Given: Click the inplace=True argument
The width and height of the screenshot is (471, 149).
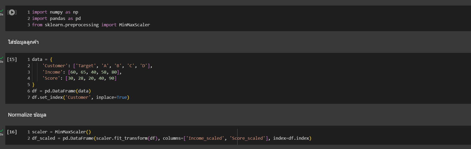Looking at the screenshot, I should click(x=111, y=97).
